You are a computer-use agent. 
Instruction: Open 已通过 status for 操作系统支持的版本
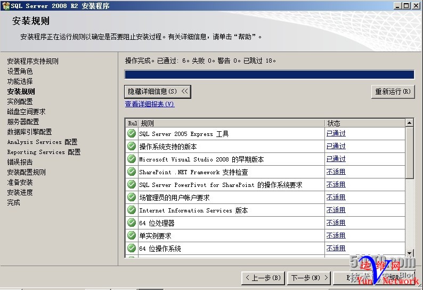pyautogui.click(x=336, y=146)
